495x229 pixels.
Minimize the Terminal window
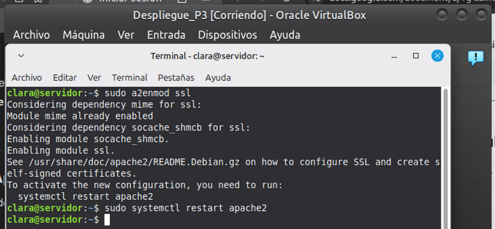tap(394, 56)
